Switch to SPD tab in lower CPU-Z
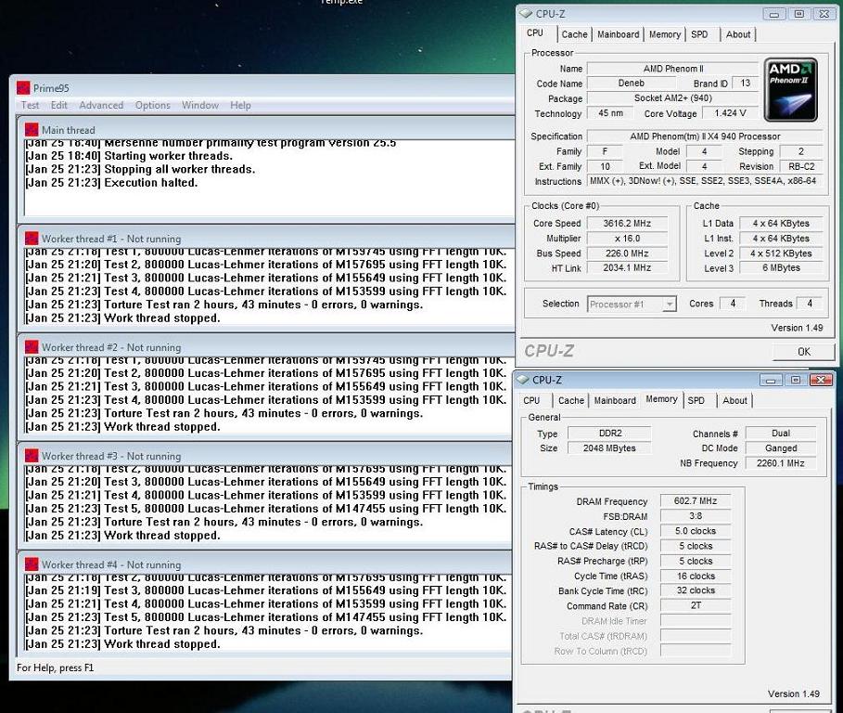 tap(696, 400)
